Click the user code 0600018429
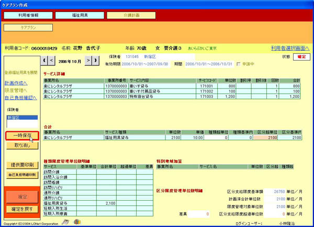This screenshot has width=314, height=227. pos(44,48)
